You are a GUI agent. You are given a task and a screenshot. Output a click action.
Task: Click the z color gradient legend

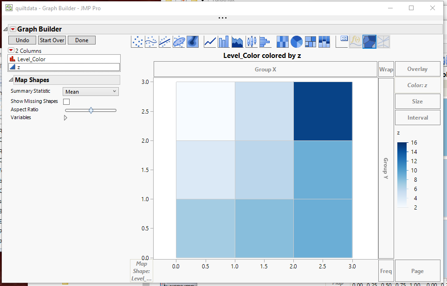[402, 175]
